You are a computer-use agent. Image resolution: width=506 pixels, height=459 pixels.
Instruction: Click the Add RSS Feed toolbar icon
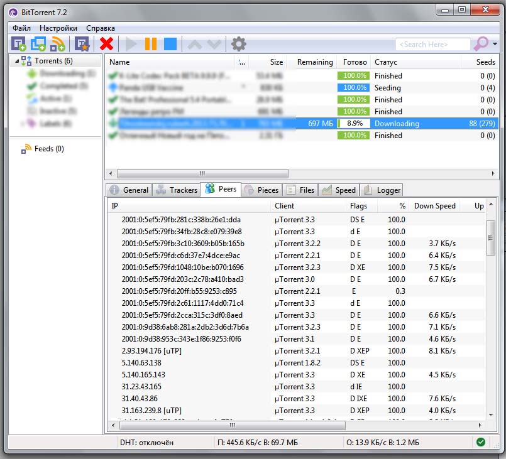(x=58, y=44)
